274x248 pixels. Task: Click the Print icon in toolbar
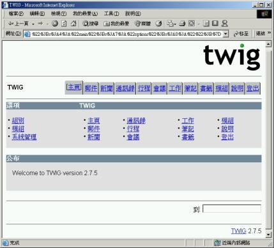(182, 24)
